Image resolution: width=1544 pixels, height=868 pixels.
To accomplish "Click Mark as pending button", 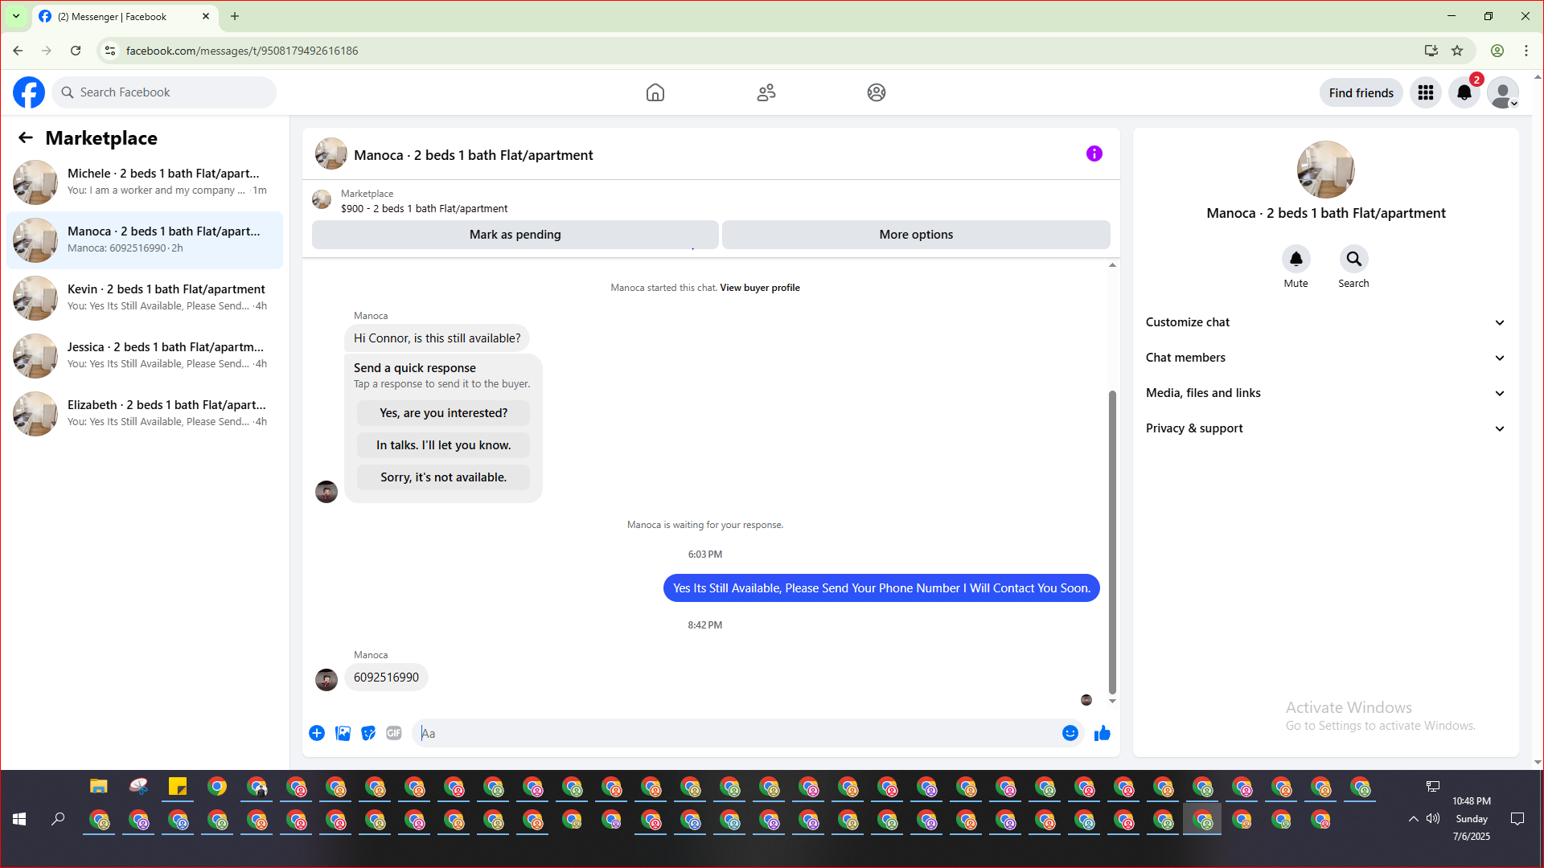I will (x=515, y=235).
